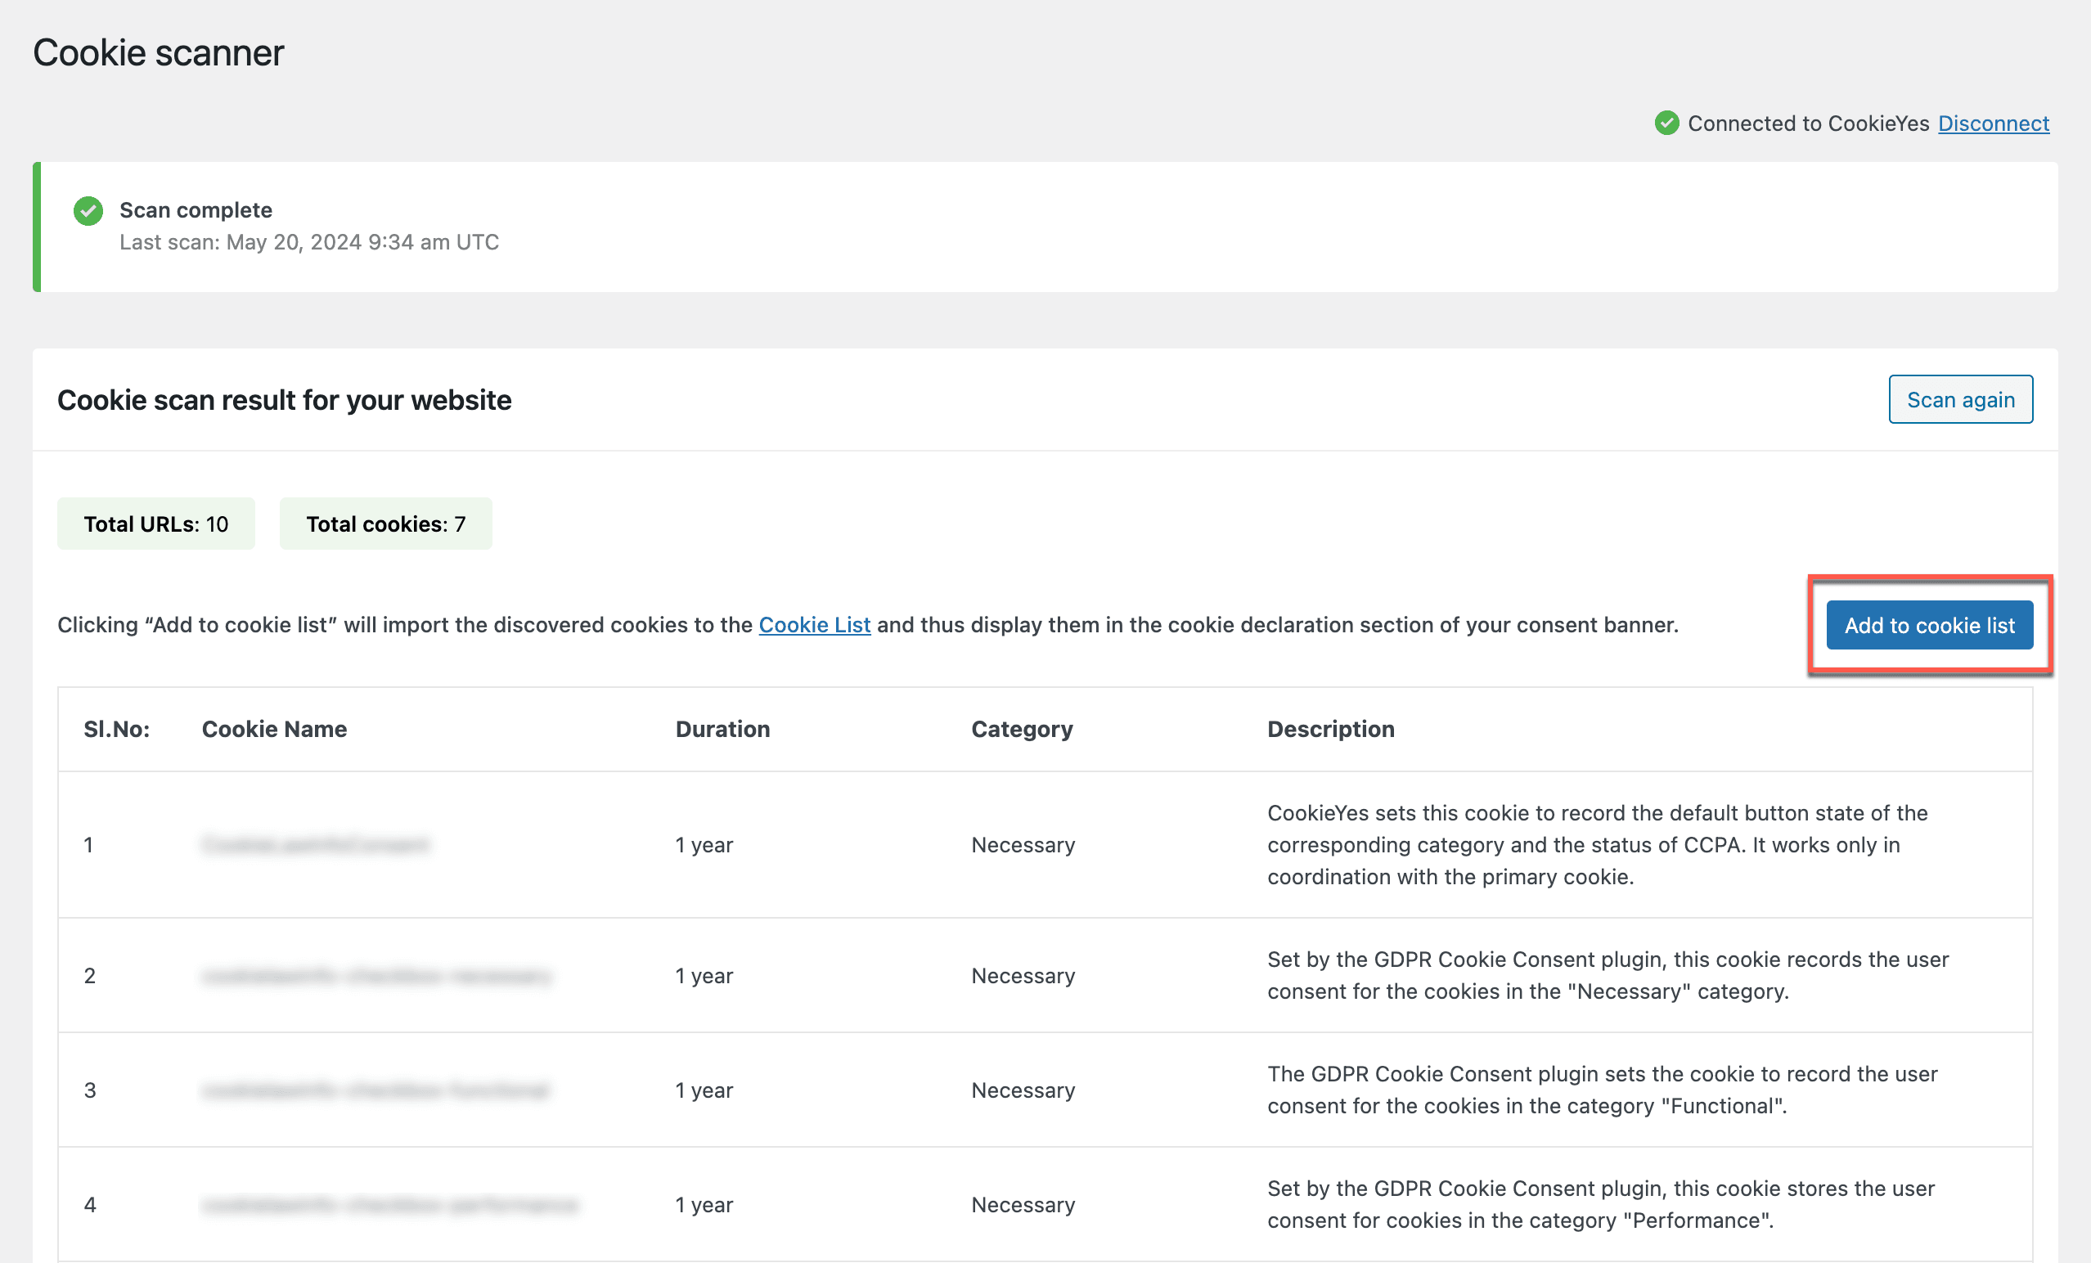Click the Total URLs: 10 badge
The height and width of the screenshot is (1263, 2091).
tap(156, 524)
